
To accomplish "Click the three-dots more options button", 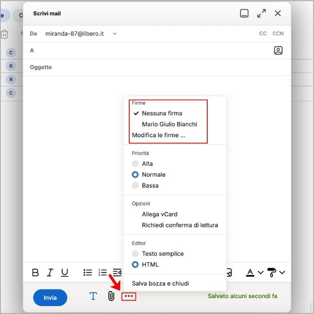I will (129, 296).
